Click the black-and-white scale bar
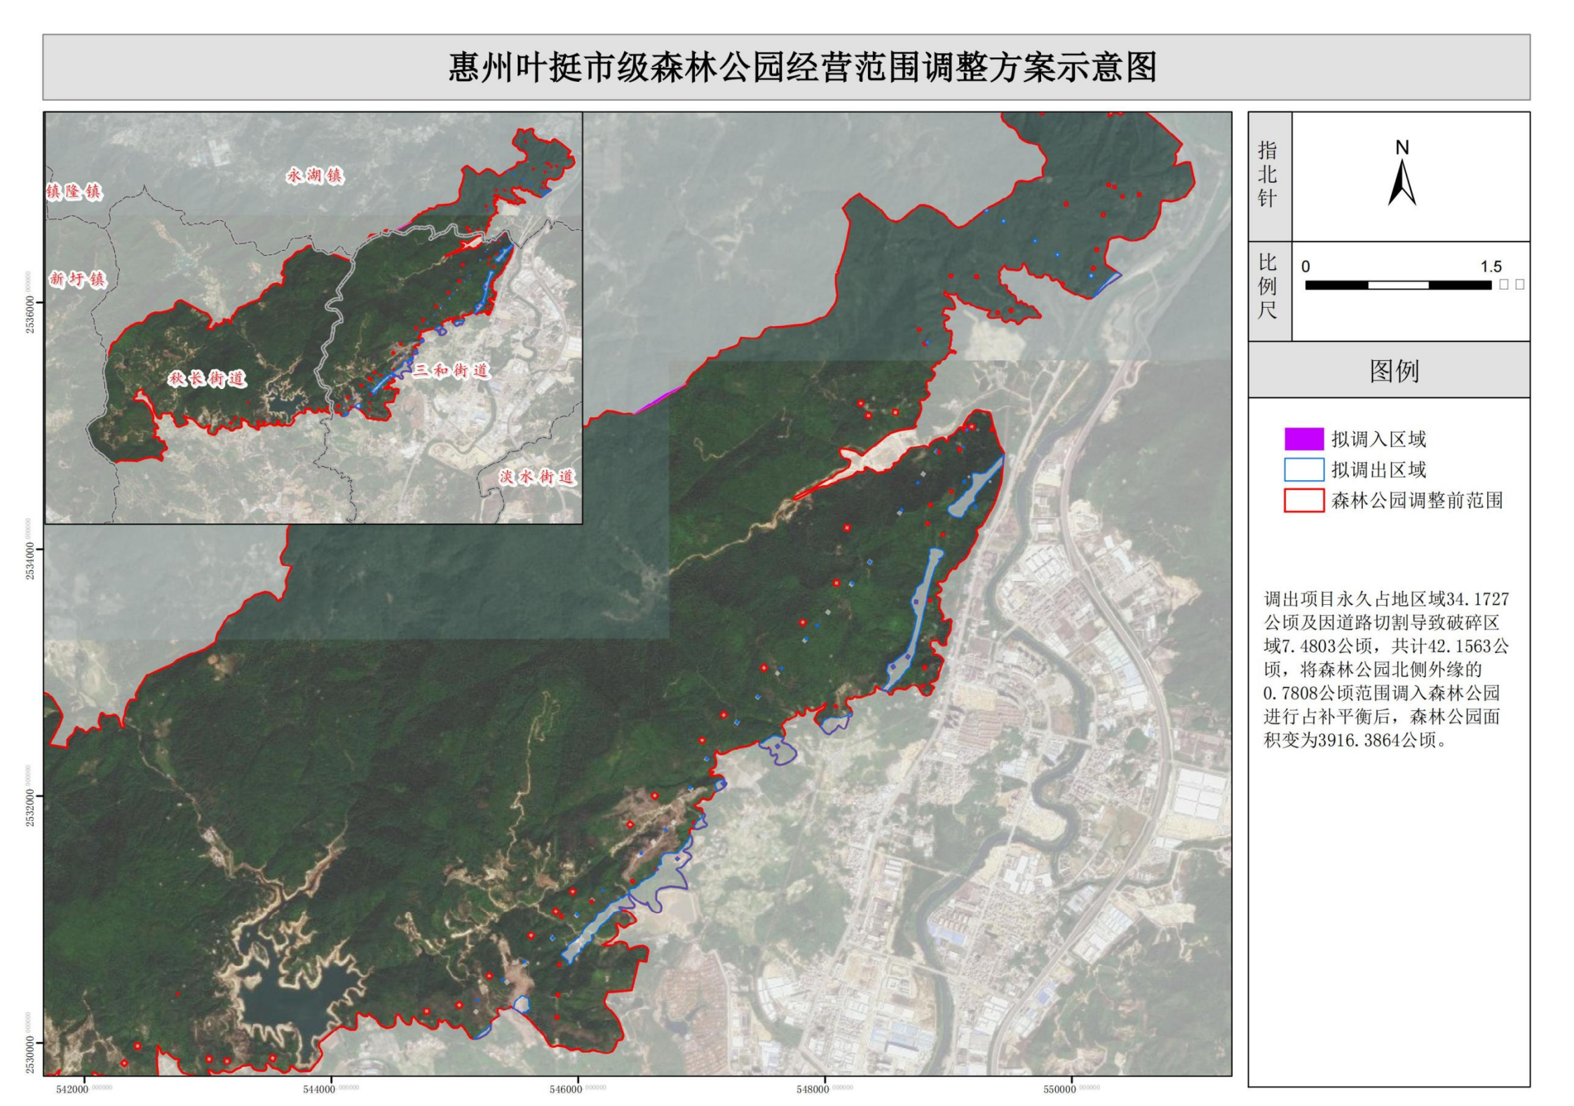 click(x=1397, y=285)
